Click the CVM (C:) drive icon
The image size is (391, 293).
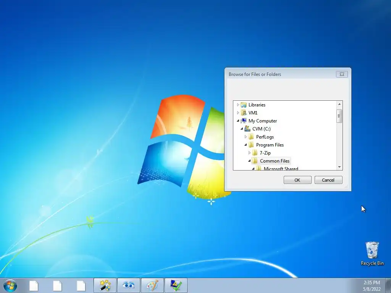click(247, 129)
